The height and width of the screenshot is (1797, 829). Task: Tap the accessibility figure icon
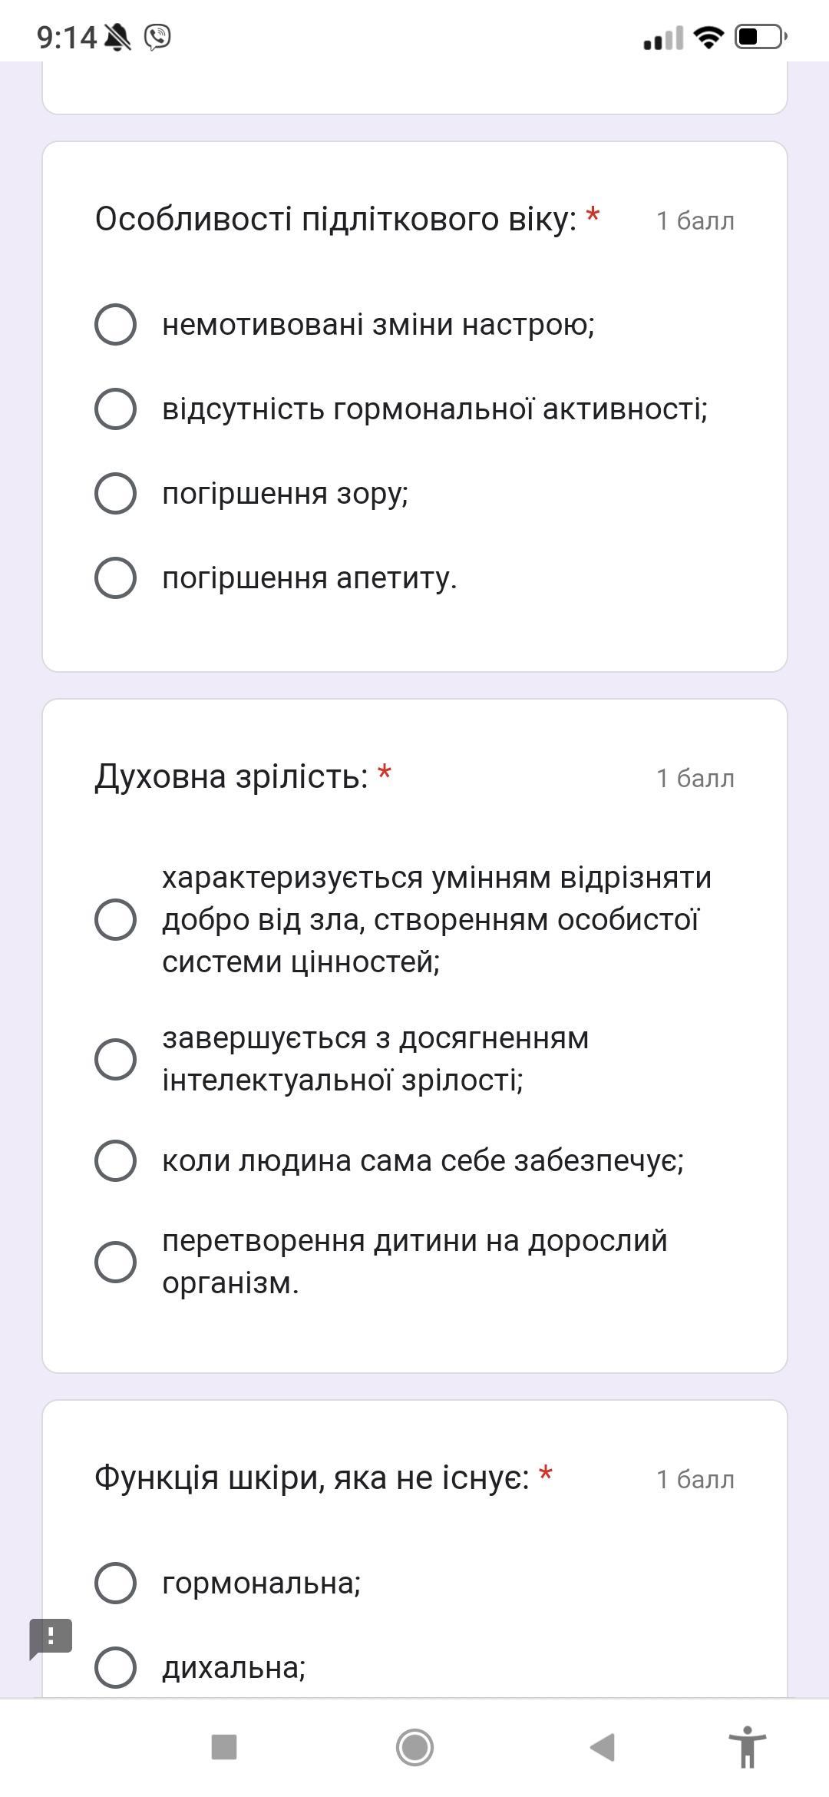tap(747, 1747)
